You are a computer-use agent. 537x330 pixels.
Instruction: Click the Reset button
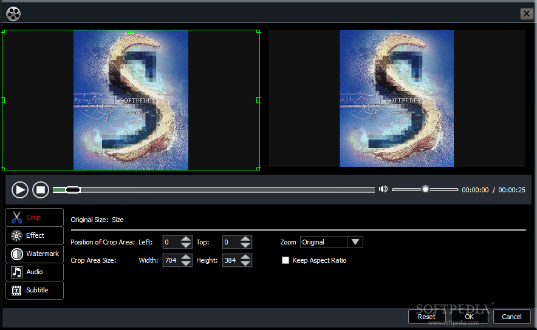tap(426, 317)
